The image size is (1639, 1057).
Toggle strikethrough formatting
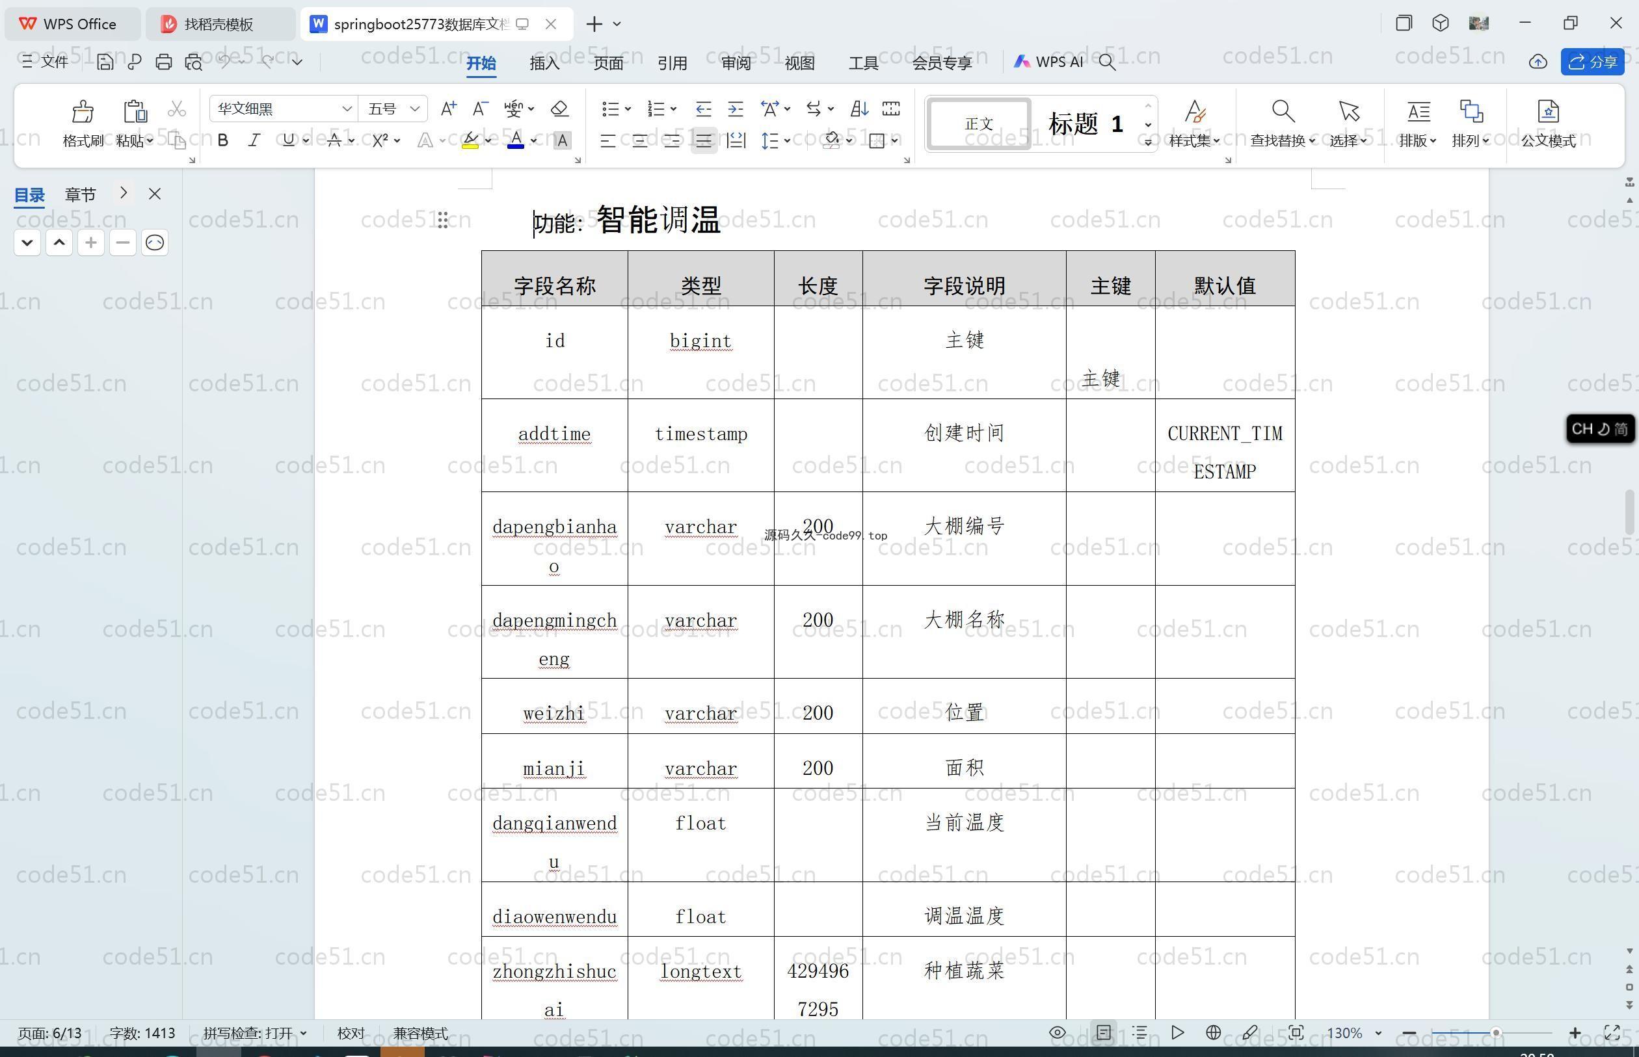(334, 140)
